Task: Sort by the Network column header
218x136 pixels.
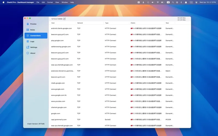Action: 80,23
